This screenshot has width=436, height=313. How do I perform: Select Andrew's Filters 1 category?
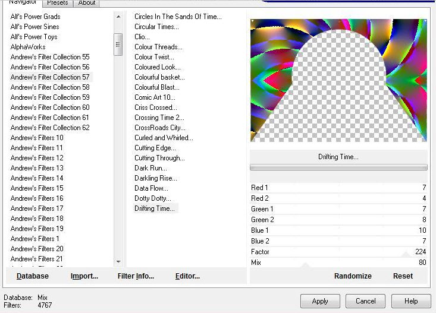(x=34, y=239)
